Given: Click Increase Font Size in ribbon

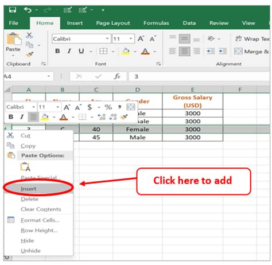Looking at the screenshot, I should 141,39.
